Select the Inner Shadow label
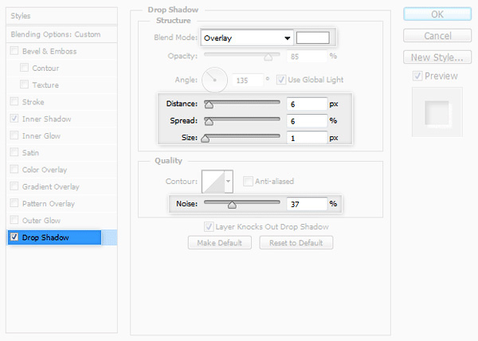Image resolution: width=478 pixels, height=341 pixels. point(47,119)
